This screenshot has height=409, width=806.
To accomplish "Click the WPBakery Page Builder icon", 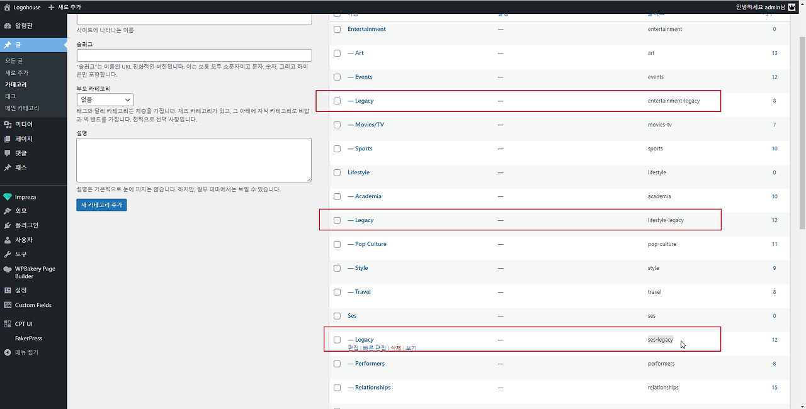I will point(8,269).
